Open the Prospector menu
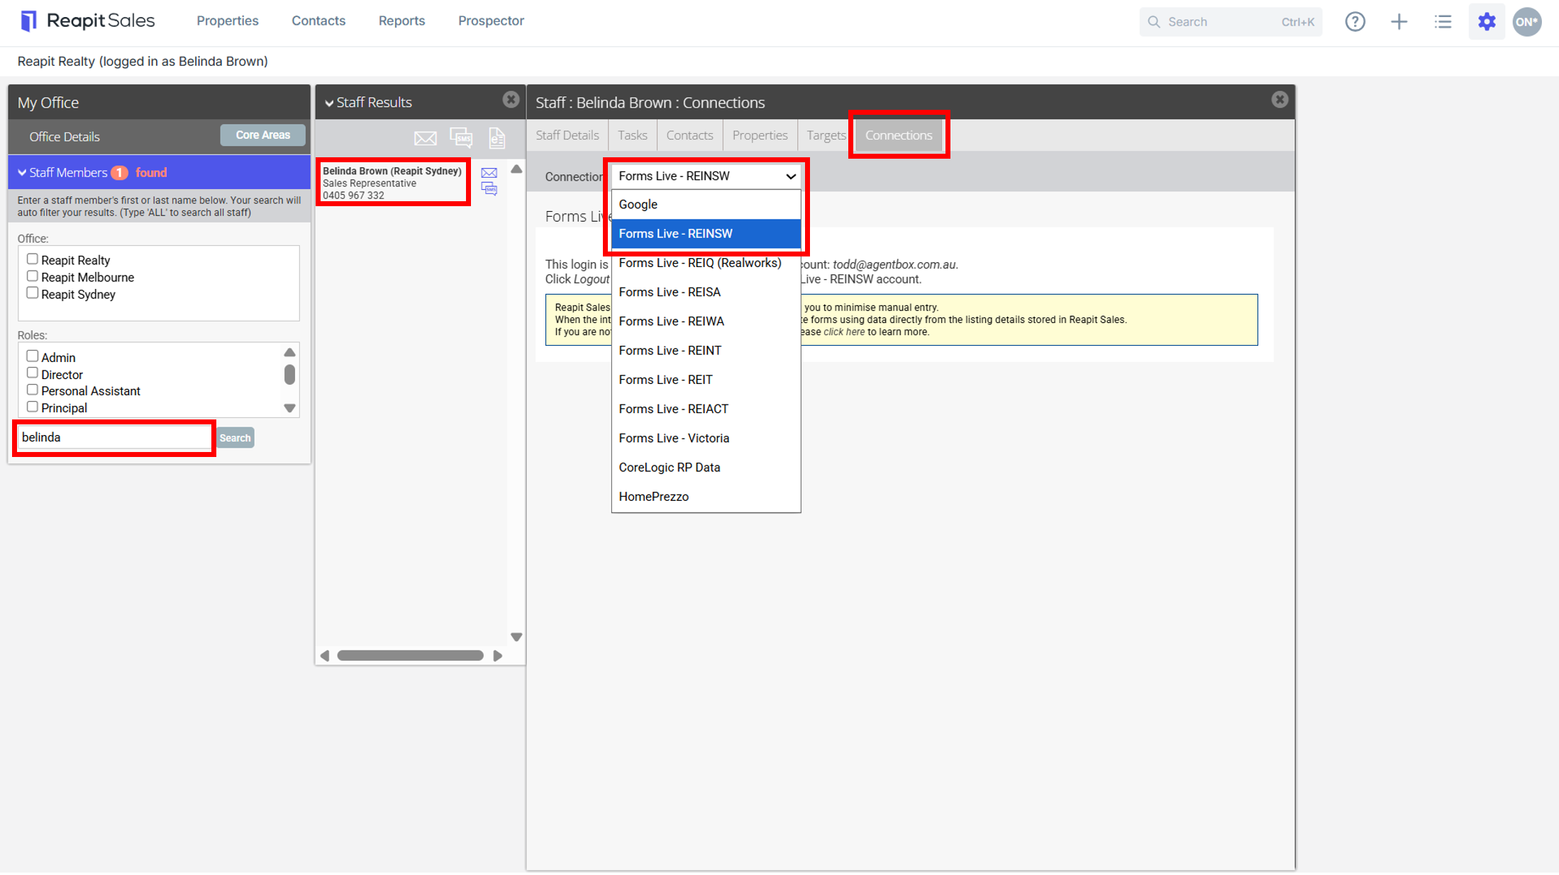The height and width of the screenshot is (875, 1559). click(x=491, y=21)
